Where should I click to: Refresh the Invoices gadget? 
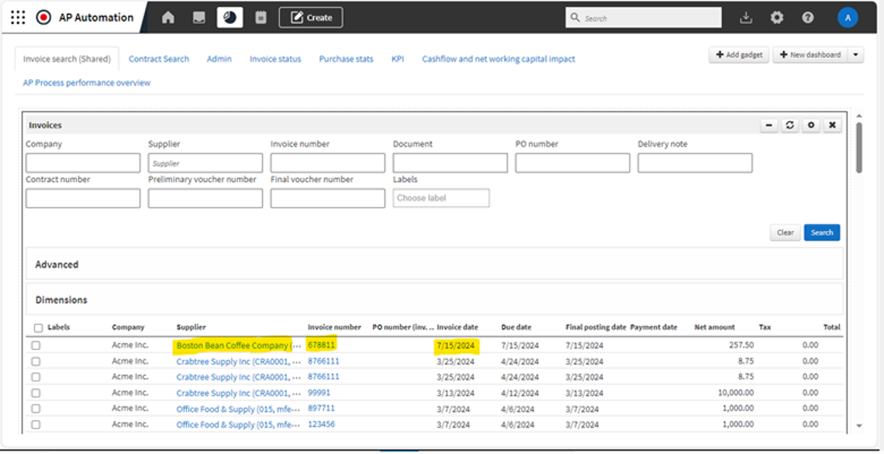[x=790, y=126]
